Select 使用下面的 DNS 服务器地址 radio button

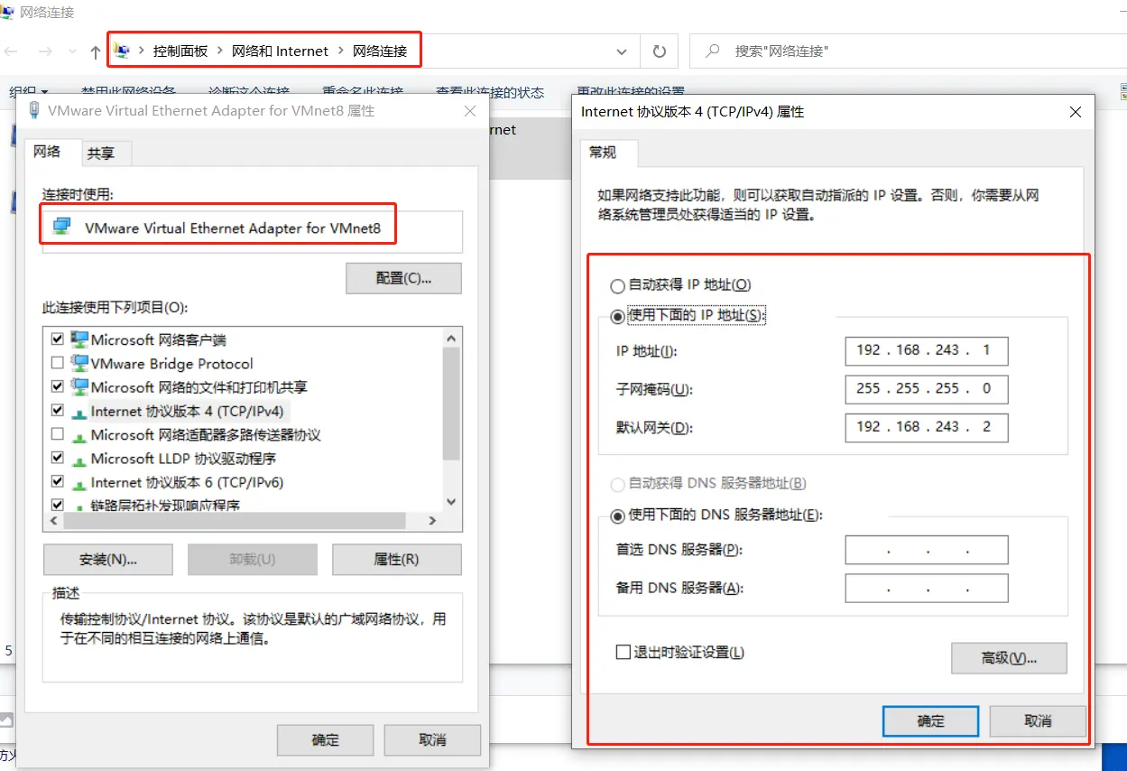(x=618, y=516)
